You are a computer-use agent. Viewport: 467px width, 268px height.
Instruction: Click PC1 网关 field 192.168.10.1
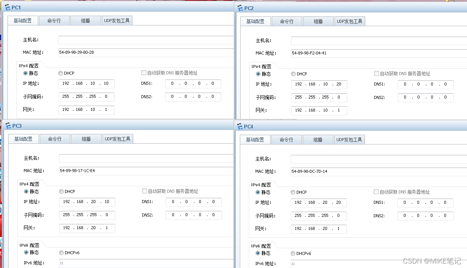[x=86, y=110]
